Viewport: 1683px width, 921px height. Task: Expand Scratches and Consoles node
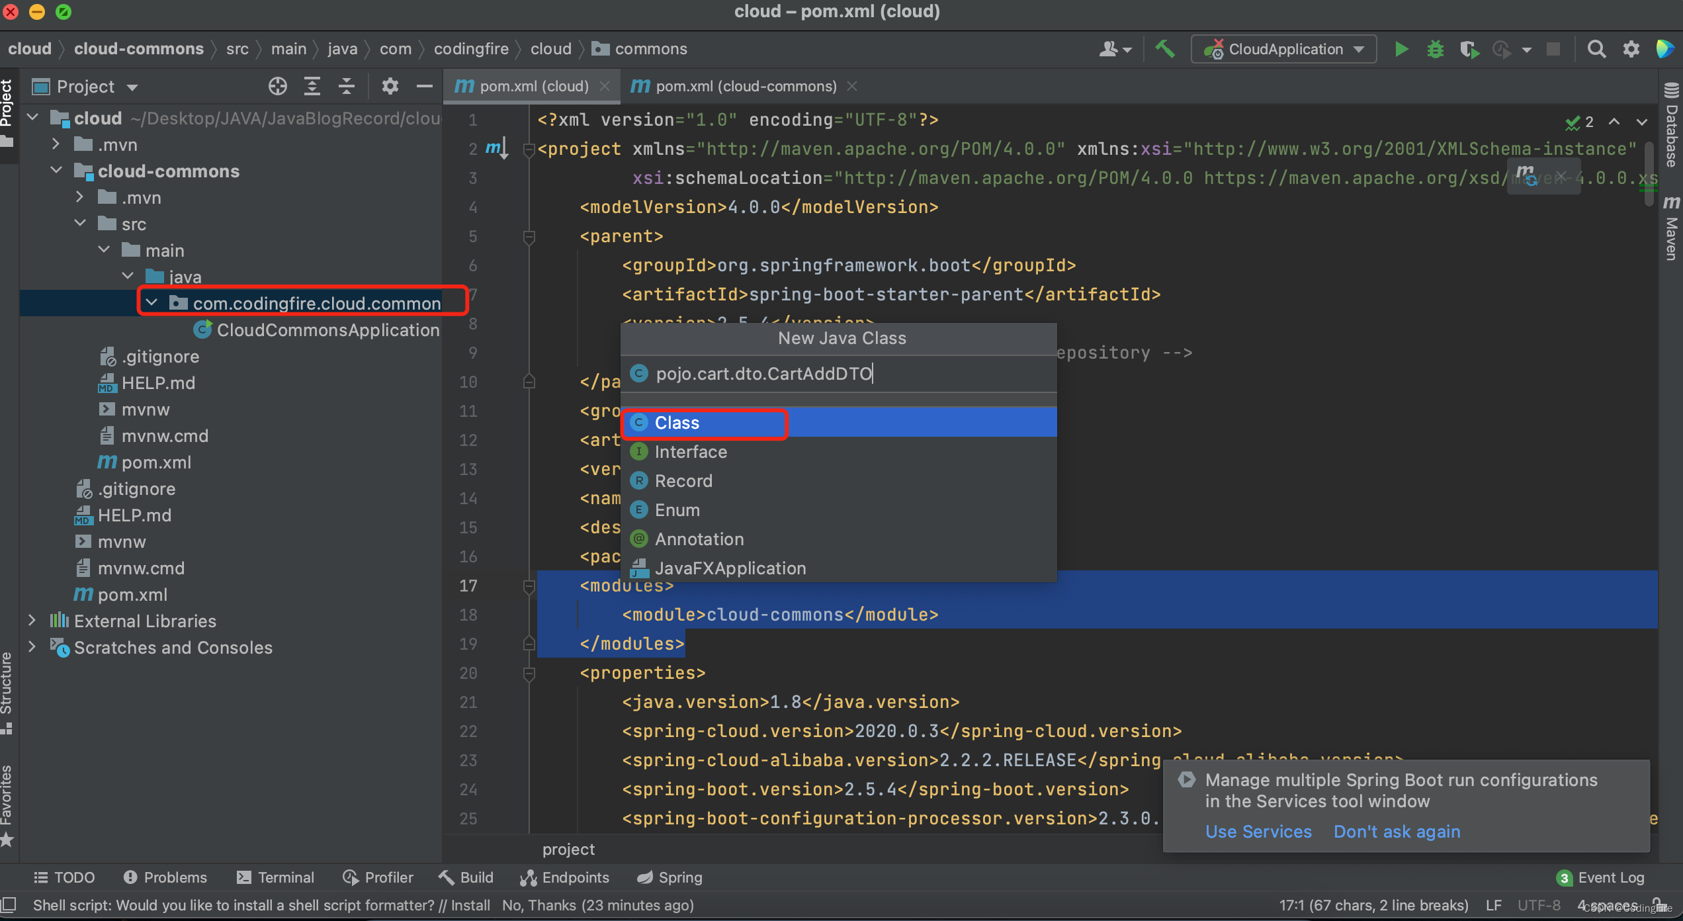click(x=32, y=647)
